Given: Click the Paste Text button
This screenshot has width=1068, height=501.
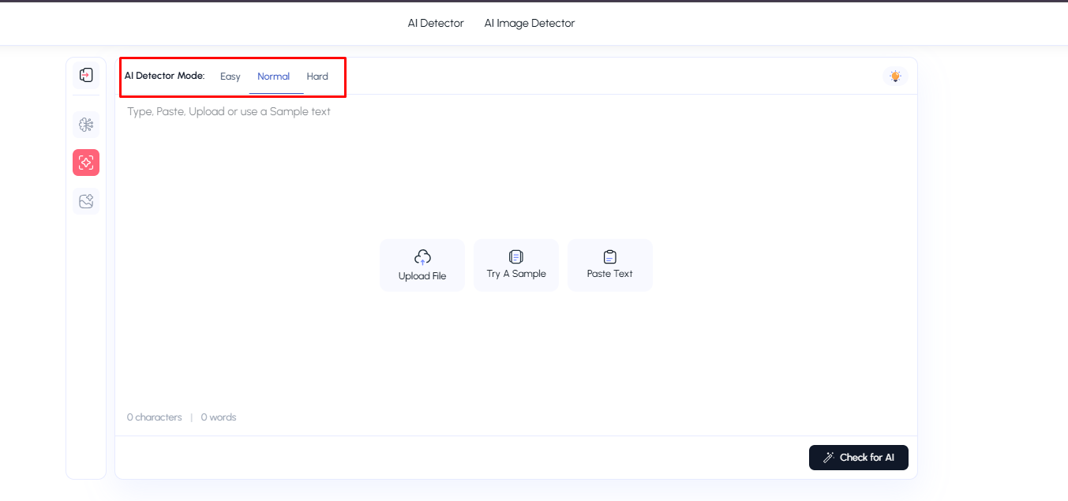Looking at the screenshot, I should point(610,265).
